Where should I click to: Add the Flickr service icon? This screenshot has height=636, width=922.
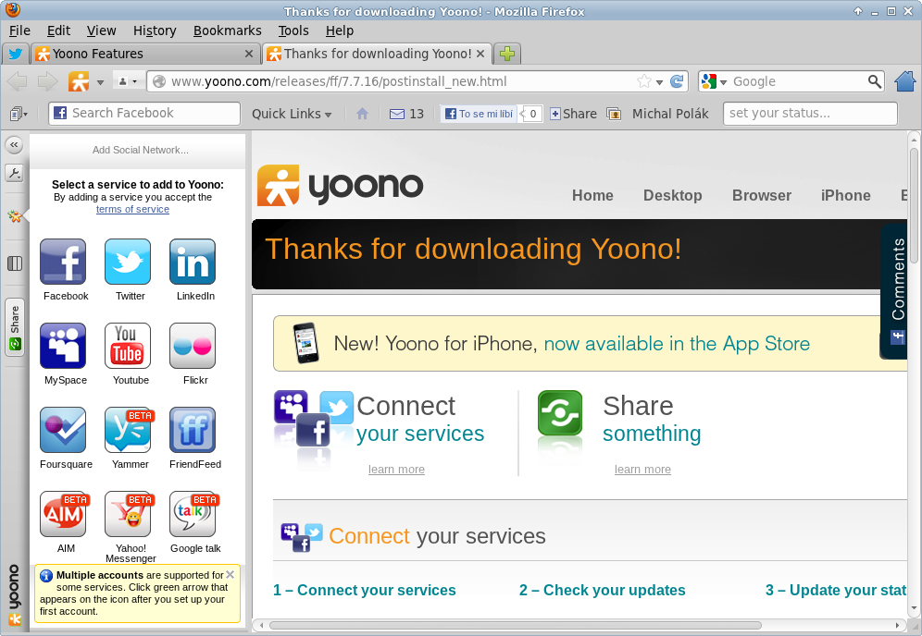tap(193, 346)
